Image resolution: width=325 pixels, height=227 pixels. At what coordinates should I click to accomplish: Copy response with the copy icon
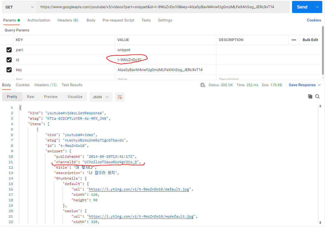(x=310, y=96)
